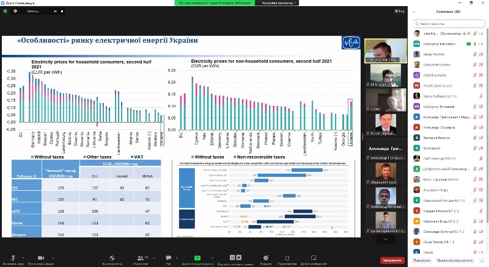This screenshot has width=489, height=267.
Task: Click the VR avatar of Volodymyr Romaniuk
Action: click(417, 107)
